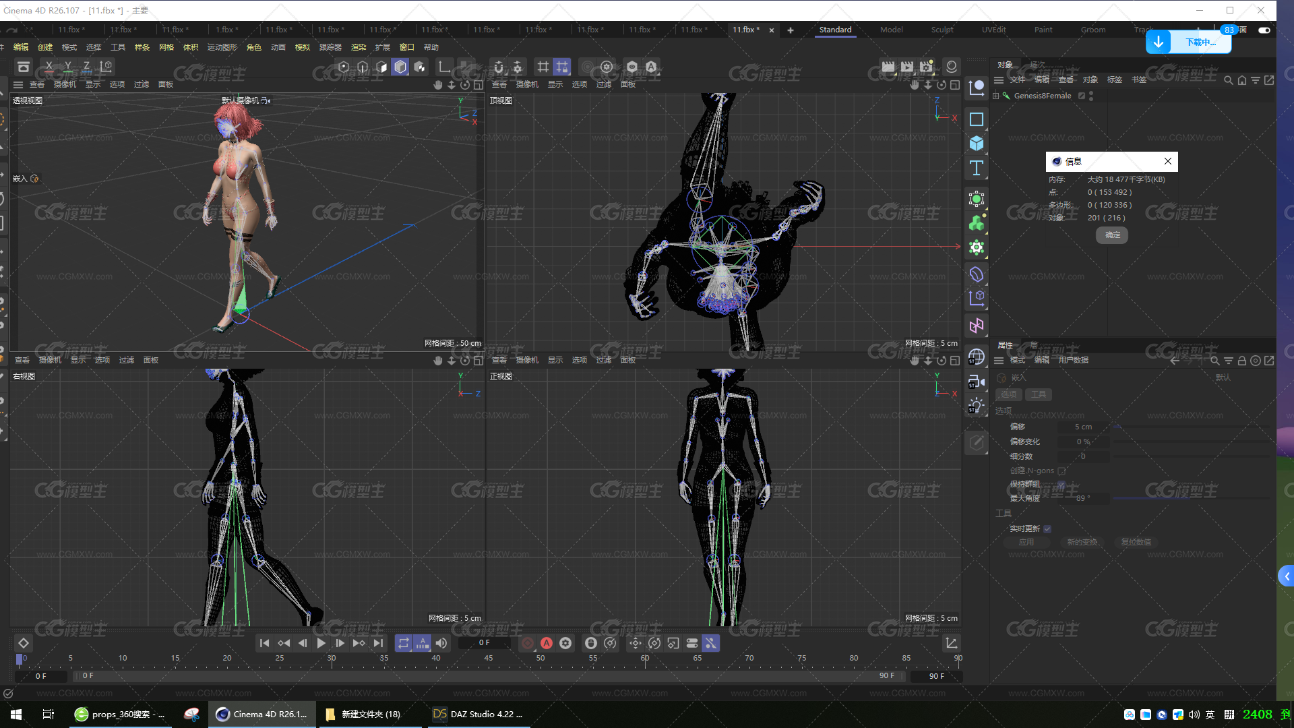Click the 工具 tab button in attributes
Screen dimensions: 1294x728
1039,394
